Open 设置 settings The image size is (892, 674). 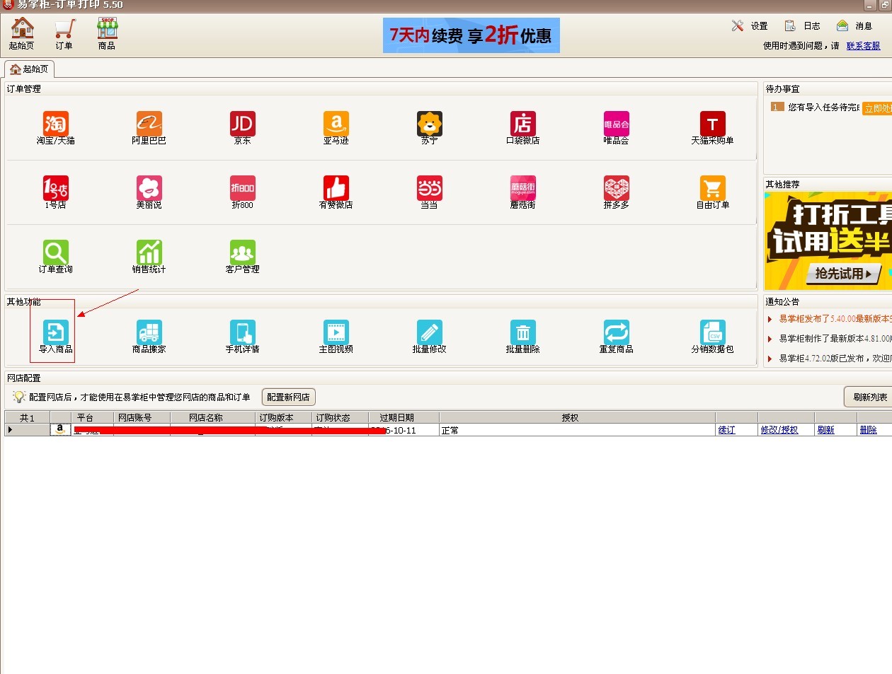(750, 26)
